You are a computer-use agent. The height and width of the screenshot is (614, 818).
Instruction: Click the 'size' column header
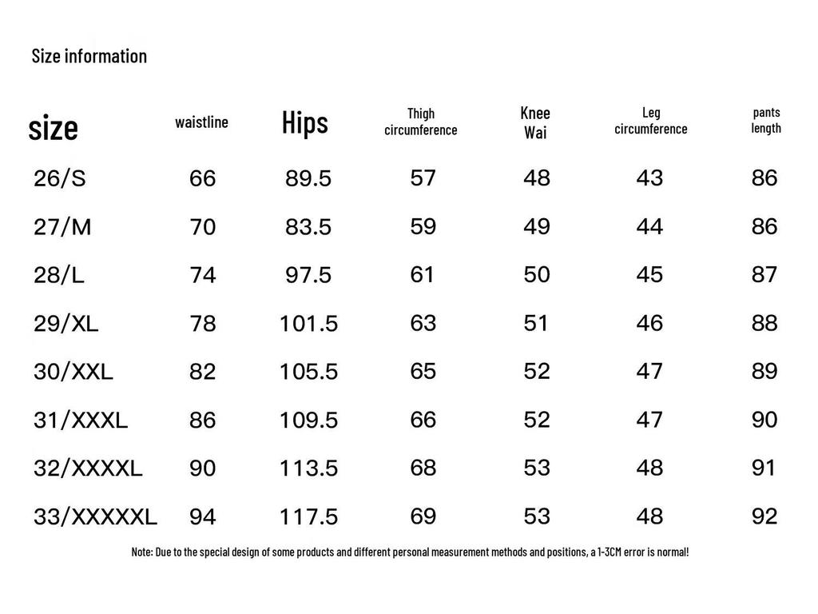(x=54, y=128)
